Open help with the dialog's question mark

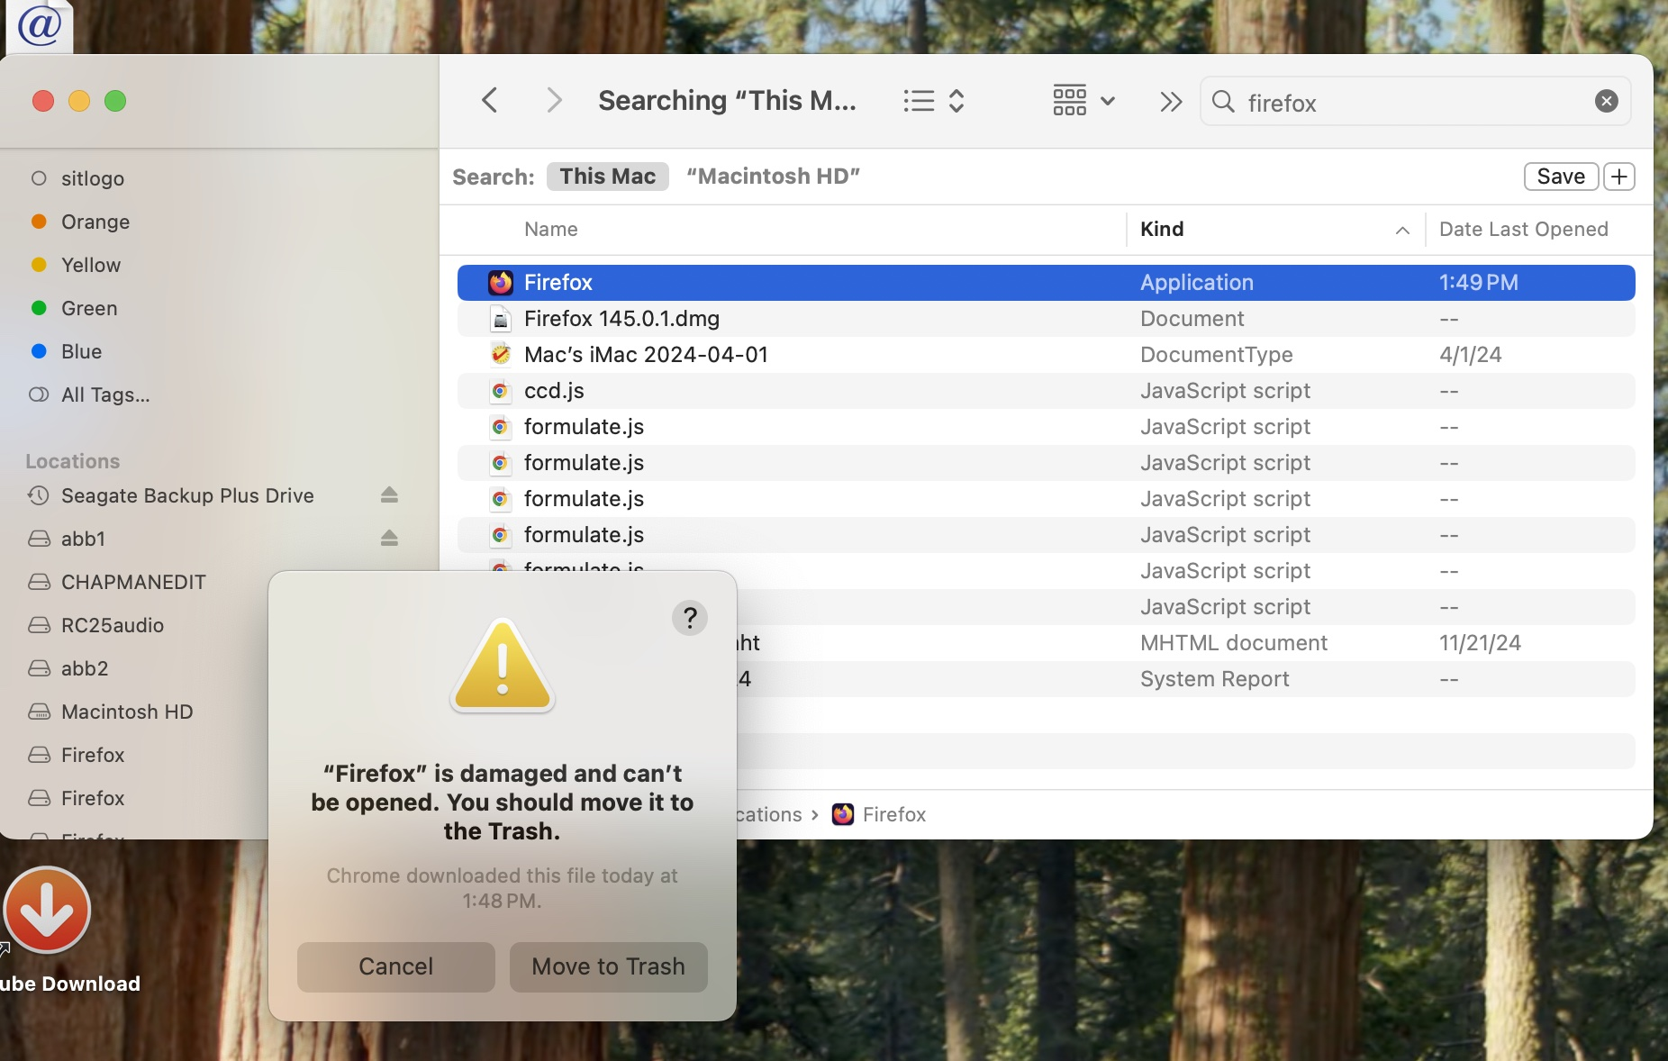coord(690,618)
